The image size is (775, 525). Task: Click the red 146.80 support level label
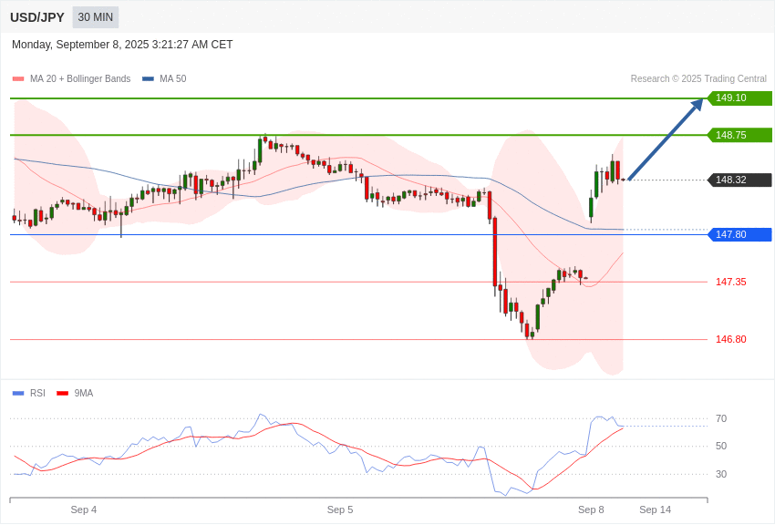pos(730,340)
